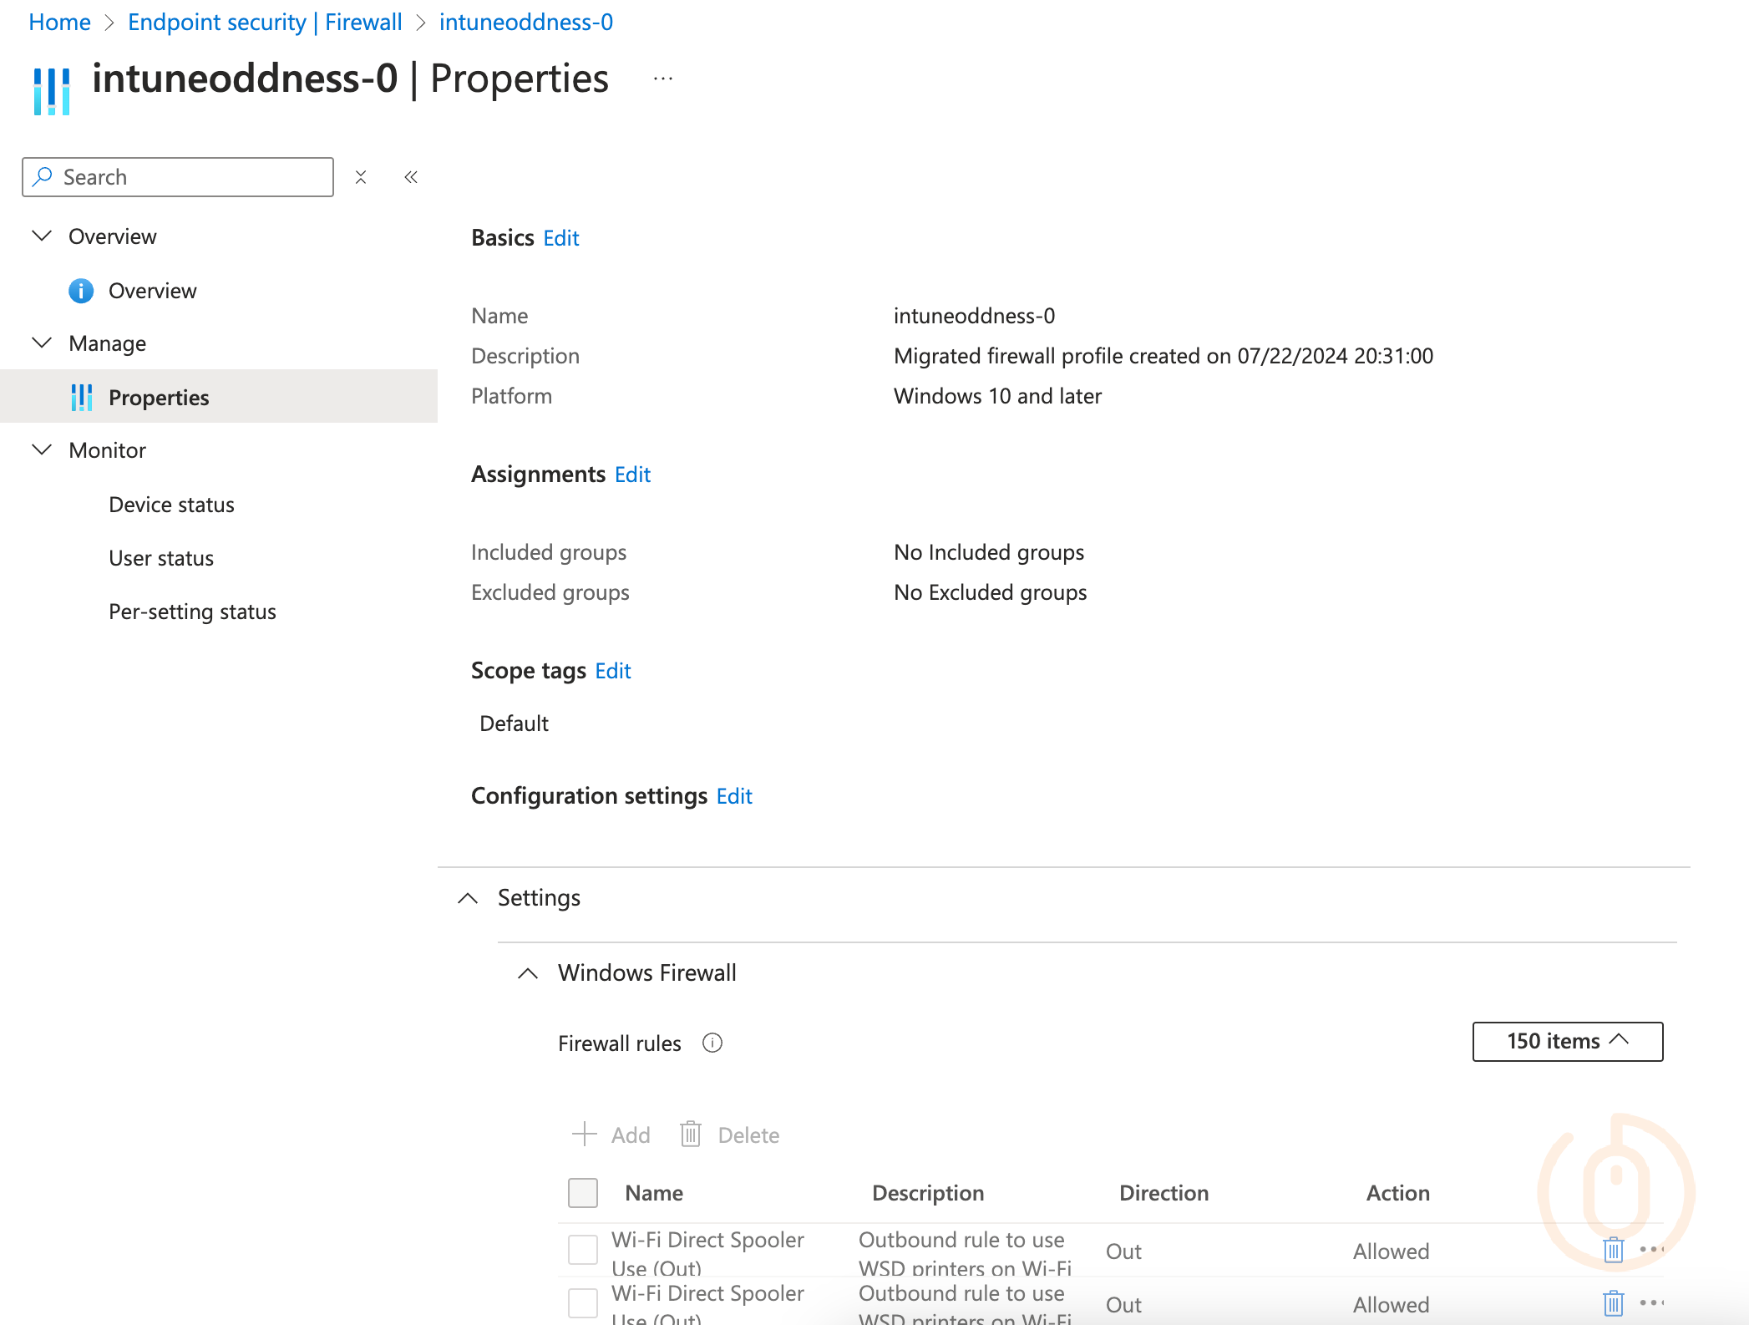
Task: Edit the Basics section
Action: pos(560,238)
